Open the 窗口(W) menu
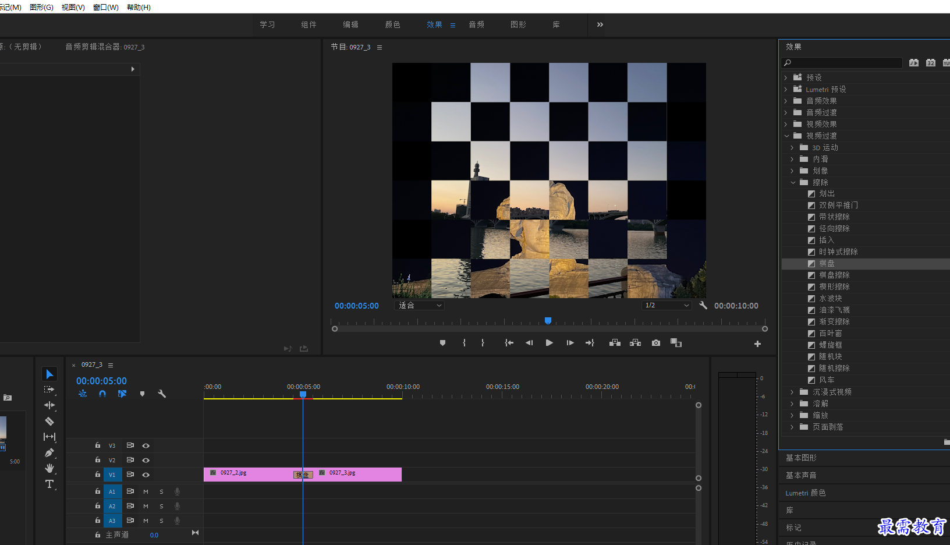This screenshot has height=545, width=950. (106, 7)
